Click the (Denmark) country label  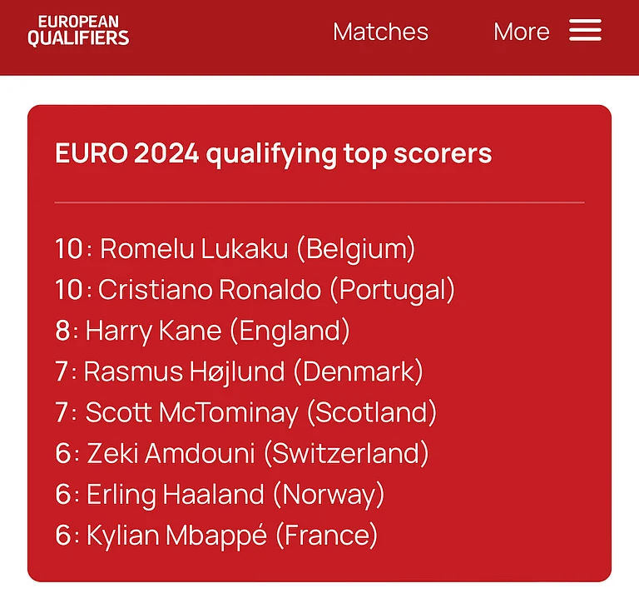coord(358,371)
